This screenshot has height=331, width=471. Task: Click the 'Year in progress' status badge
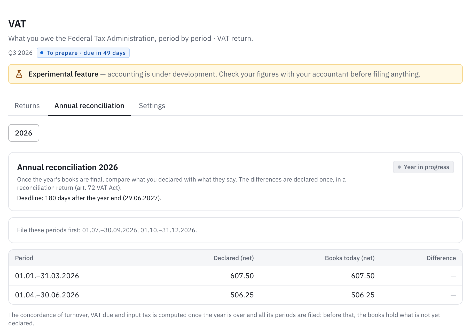pyautogui.click(x=423, y=167)
